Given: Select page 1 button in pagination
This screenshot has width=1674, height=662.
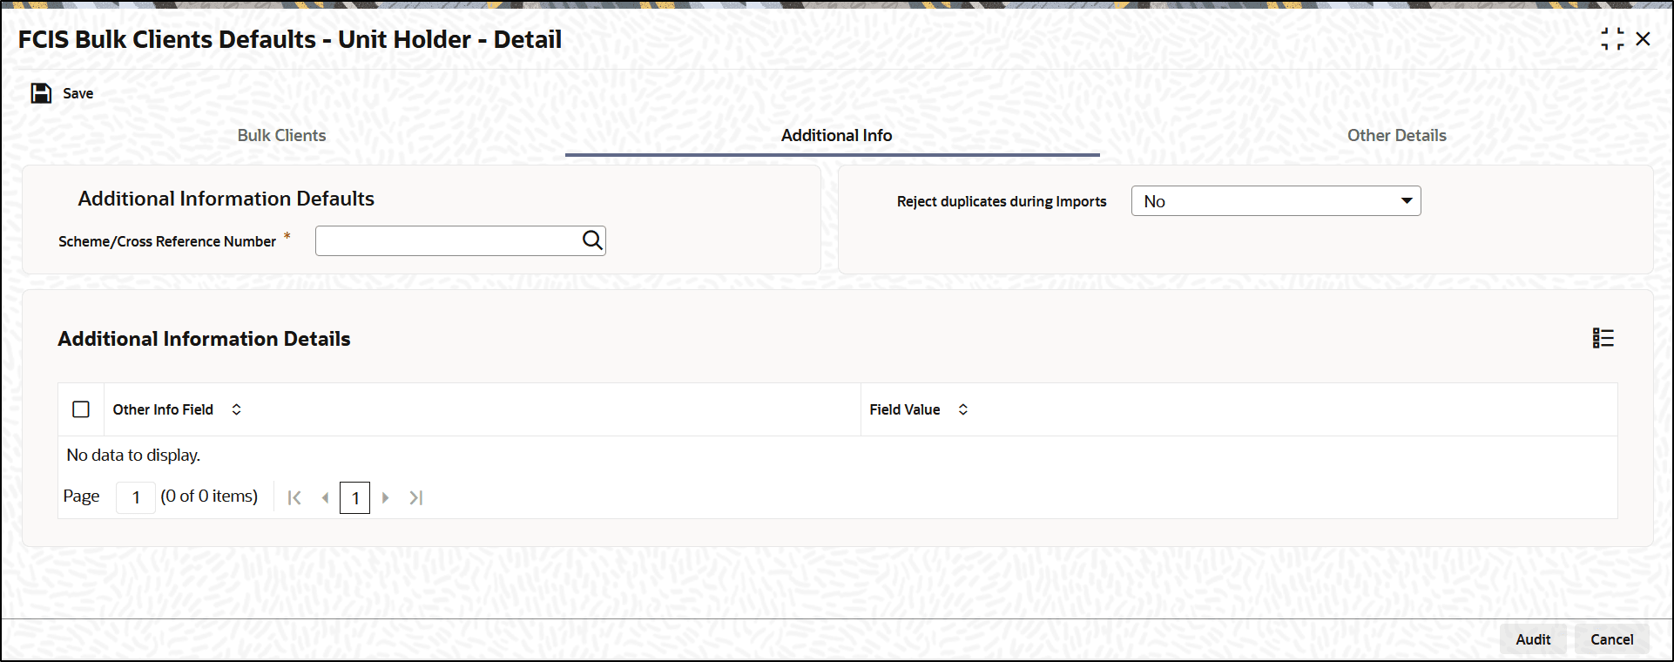Looking at the screenshot, I should [354, 497].
